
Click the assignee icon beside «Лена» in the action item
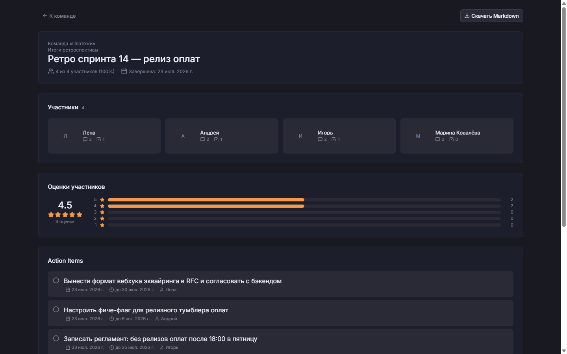[x=162, y=290]
